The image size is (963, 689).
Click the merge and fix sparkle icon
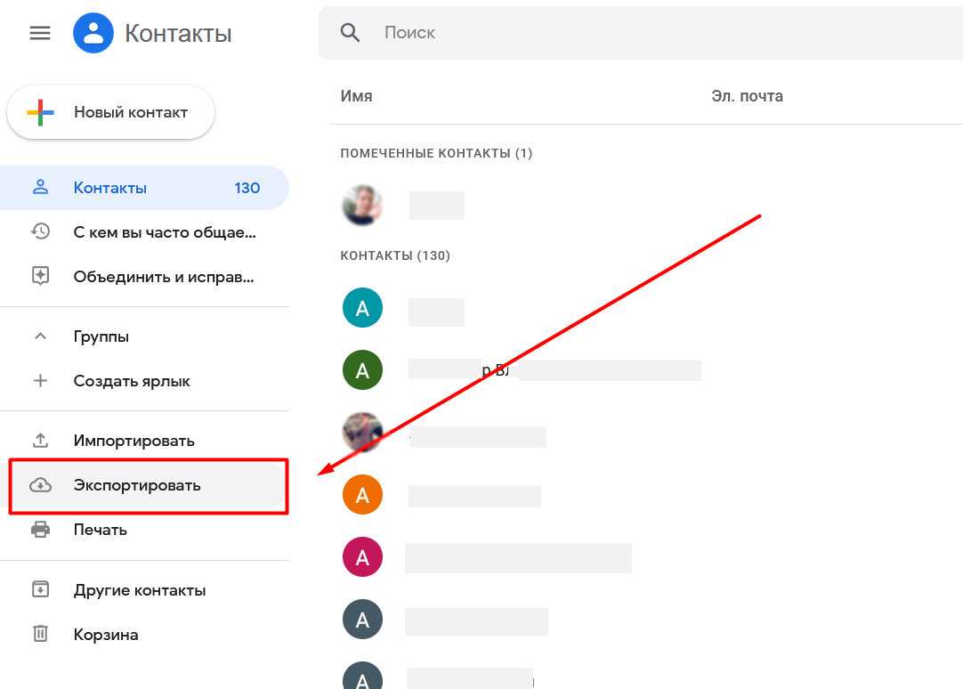pyautogui.click(x=41, y=276)
